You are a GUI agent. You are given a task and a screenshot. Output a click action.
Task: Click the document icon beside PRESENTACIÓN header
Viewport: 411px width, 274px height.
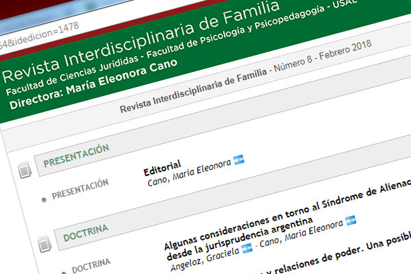click(x=25, y=170)
